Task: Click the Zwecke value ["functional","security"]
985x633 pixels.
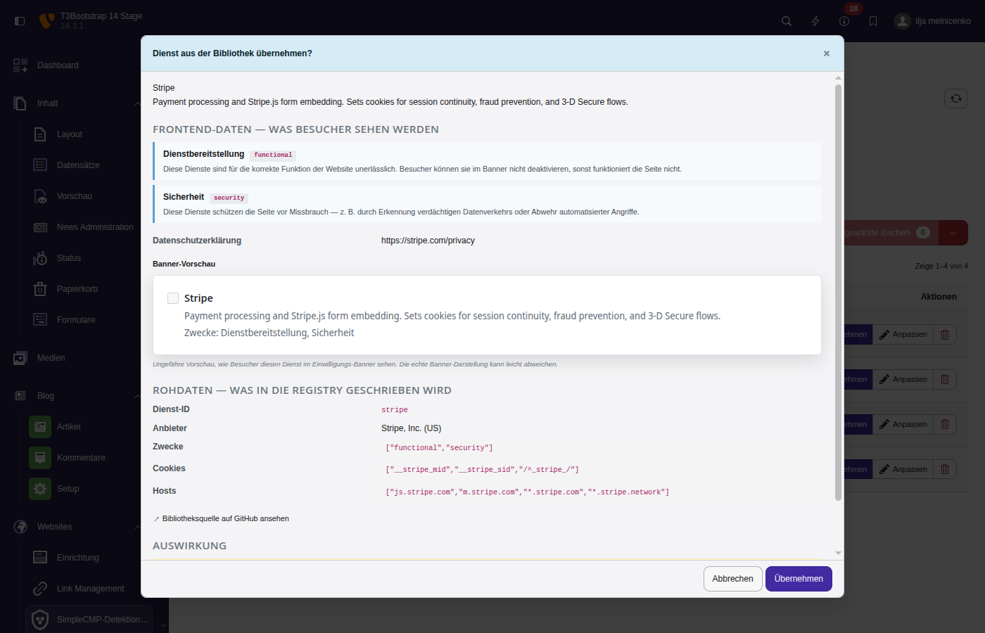Action: pos(439,448)
